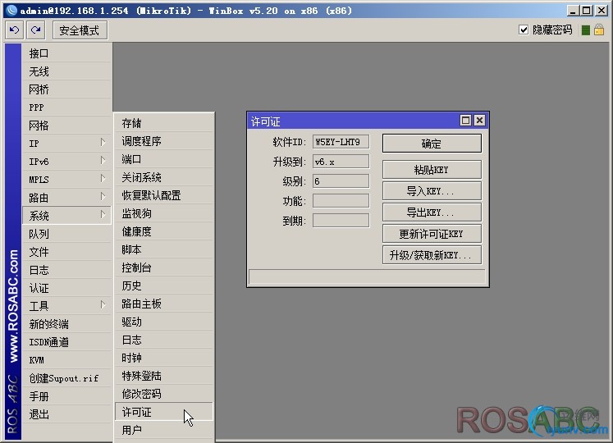Click 创建Supout.rif menu item
The height and width of the screenshot is (443, 613).
(66, 378)
